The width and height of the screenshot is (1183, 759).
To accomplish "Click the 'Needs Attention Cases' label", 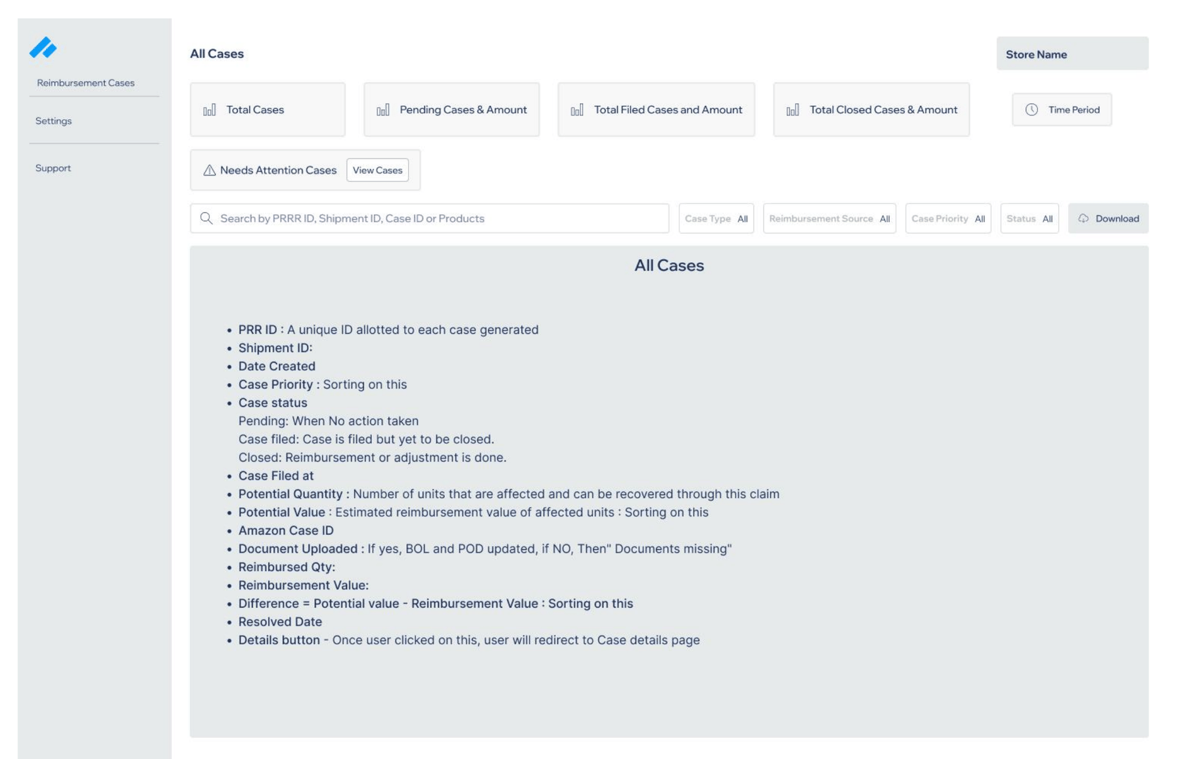I will pyautogui.click(x=278, y=170).
